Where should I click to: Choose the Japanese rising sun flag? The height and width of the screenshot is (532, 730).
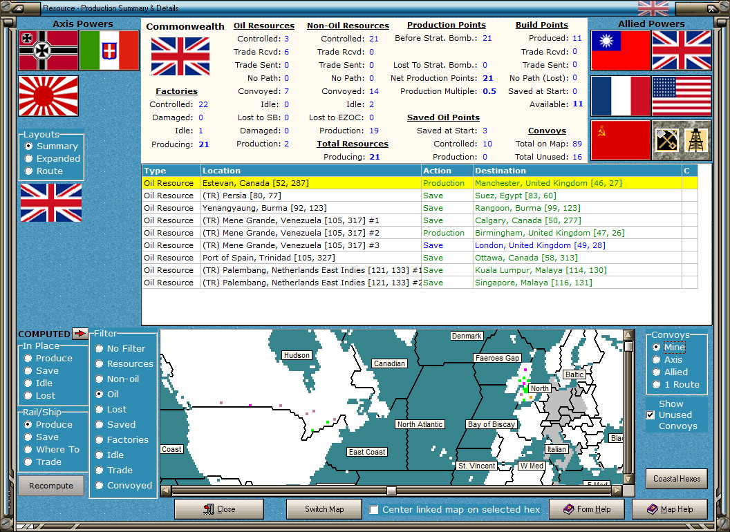click(48, 96)
